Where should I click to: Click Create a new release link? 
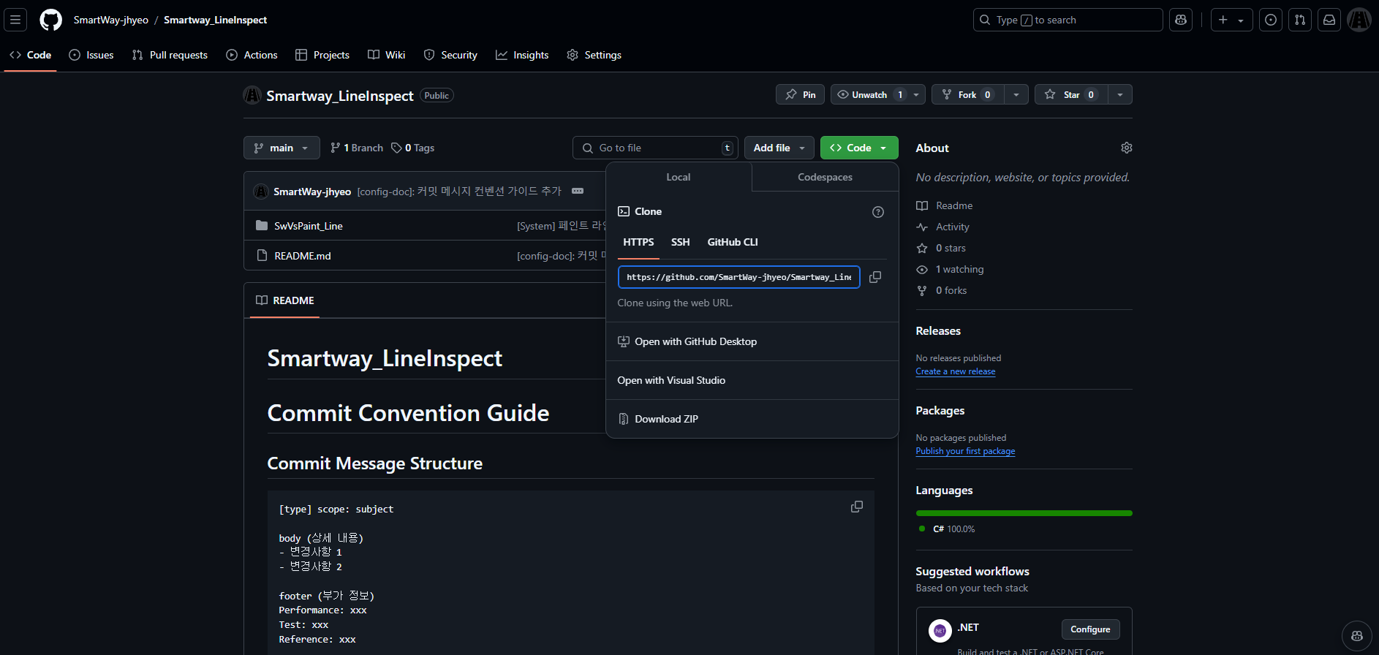coord(956,371)
